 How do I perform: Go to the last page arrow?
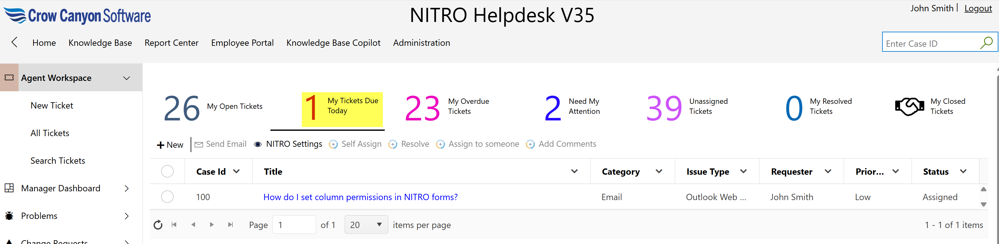pyautogui.click(x=231, y=225)
